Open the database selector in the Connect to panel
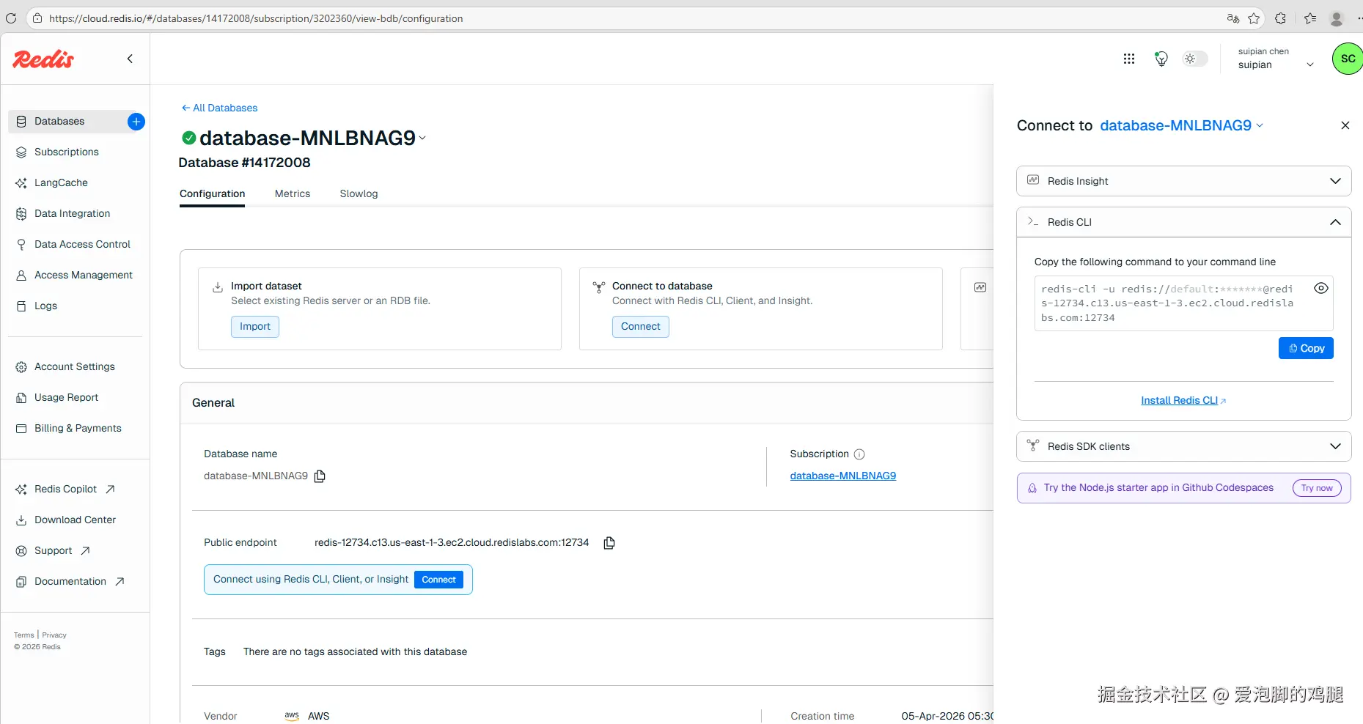1363x724 pixels. (1182, 126)
